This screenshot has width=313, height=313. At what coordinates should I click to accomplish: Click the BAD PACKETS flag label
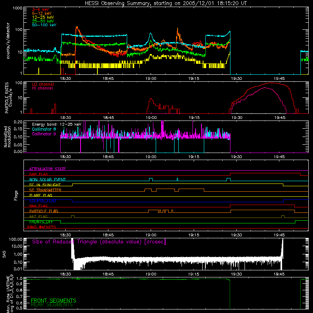click(x=42, y=227)
